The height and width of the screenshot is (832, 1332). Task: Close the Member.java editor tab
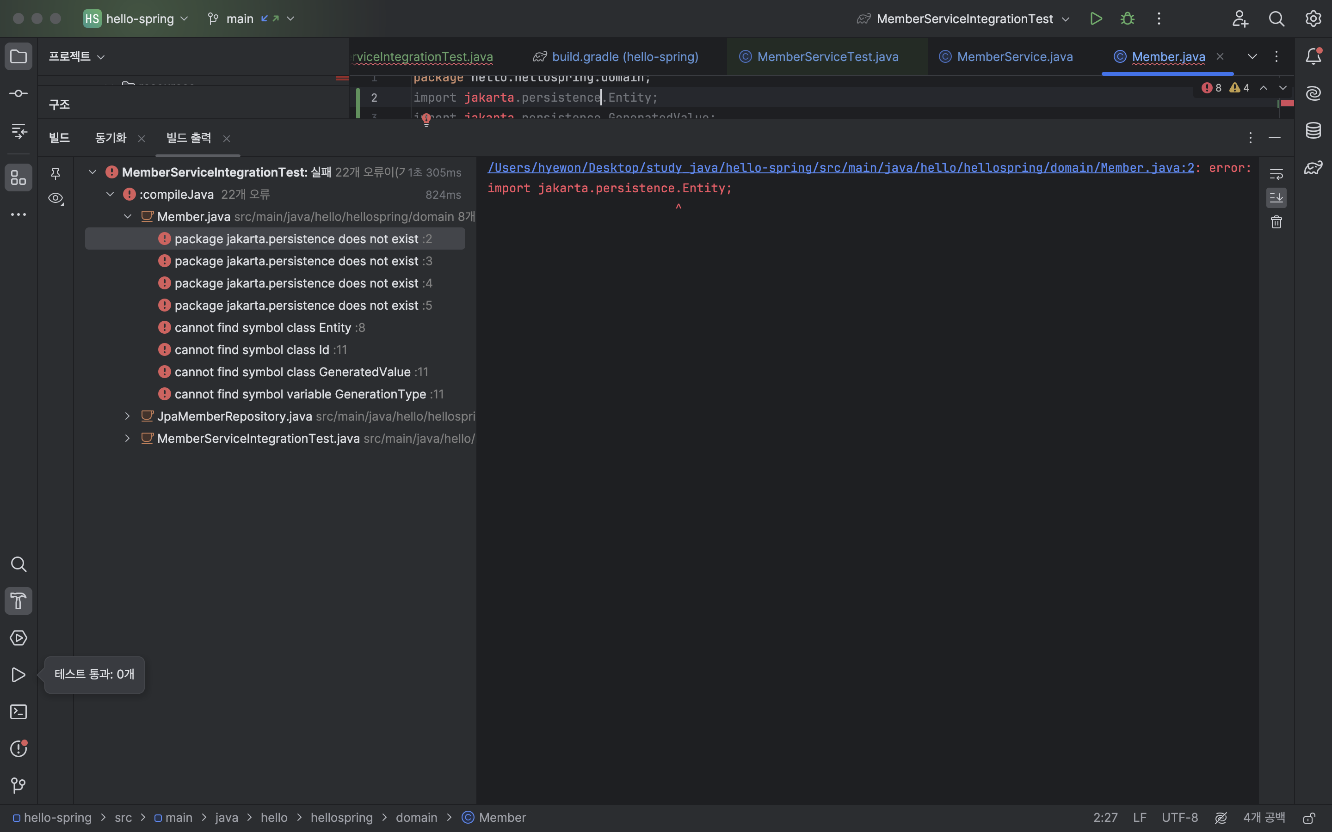(1220, 56)
